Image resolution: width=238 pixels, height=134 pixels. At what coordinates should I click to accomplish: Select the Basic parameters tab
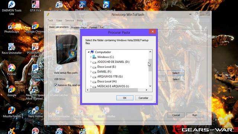[59, 27]
